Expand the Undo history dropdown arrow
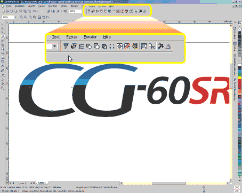The width and height of the screenshot is (242, 193). coord(37,11)
